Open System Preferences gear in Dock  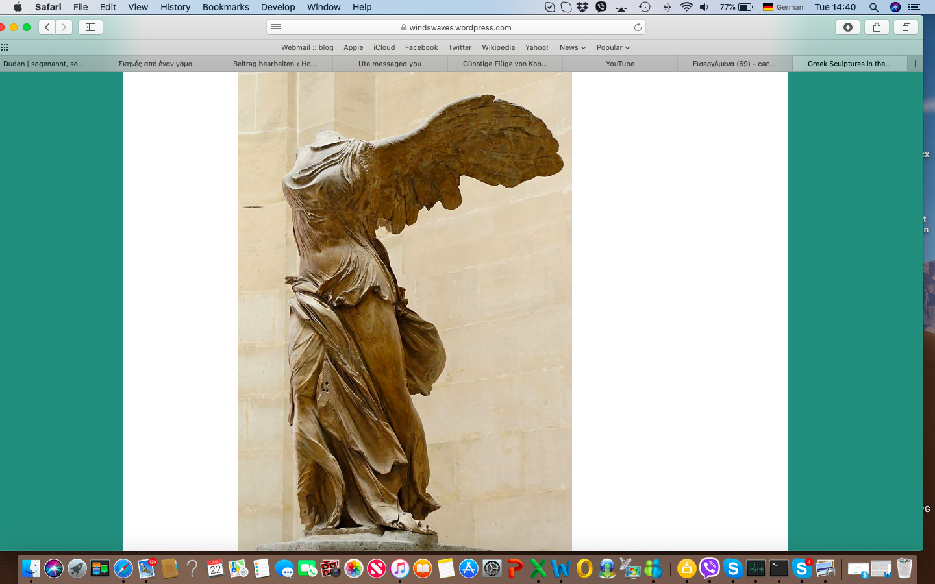coord(492,569)
